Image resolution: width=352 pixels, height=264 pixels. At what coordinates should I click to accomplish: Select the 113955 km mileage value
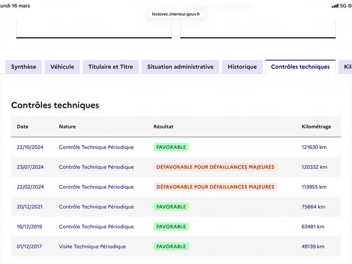click(x=314, y=187)
